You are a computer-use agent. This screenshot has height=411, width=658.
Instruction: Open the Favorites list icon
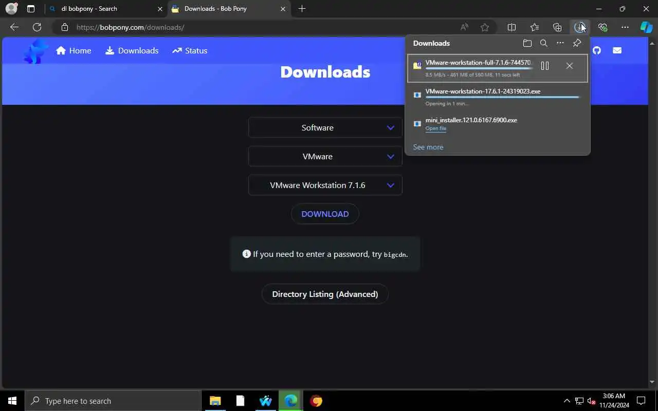tap(535, 27)
